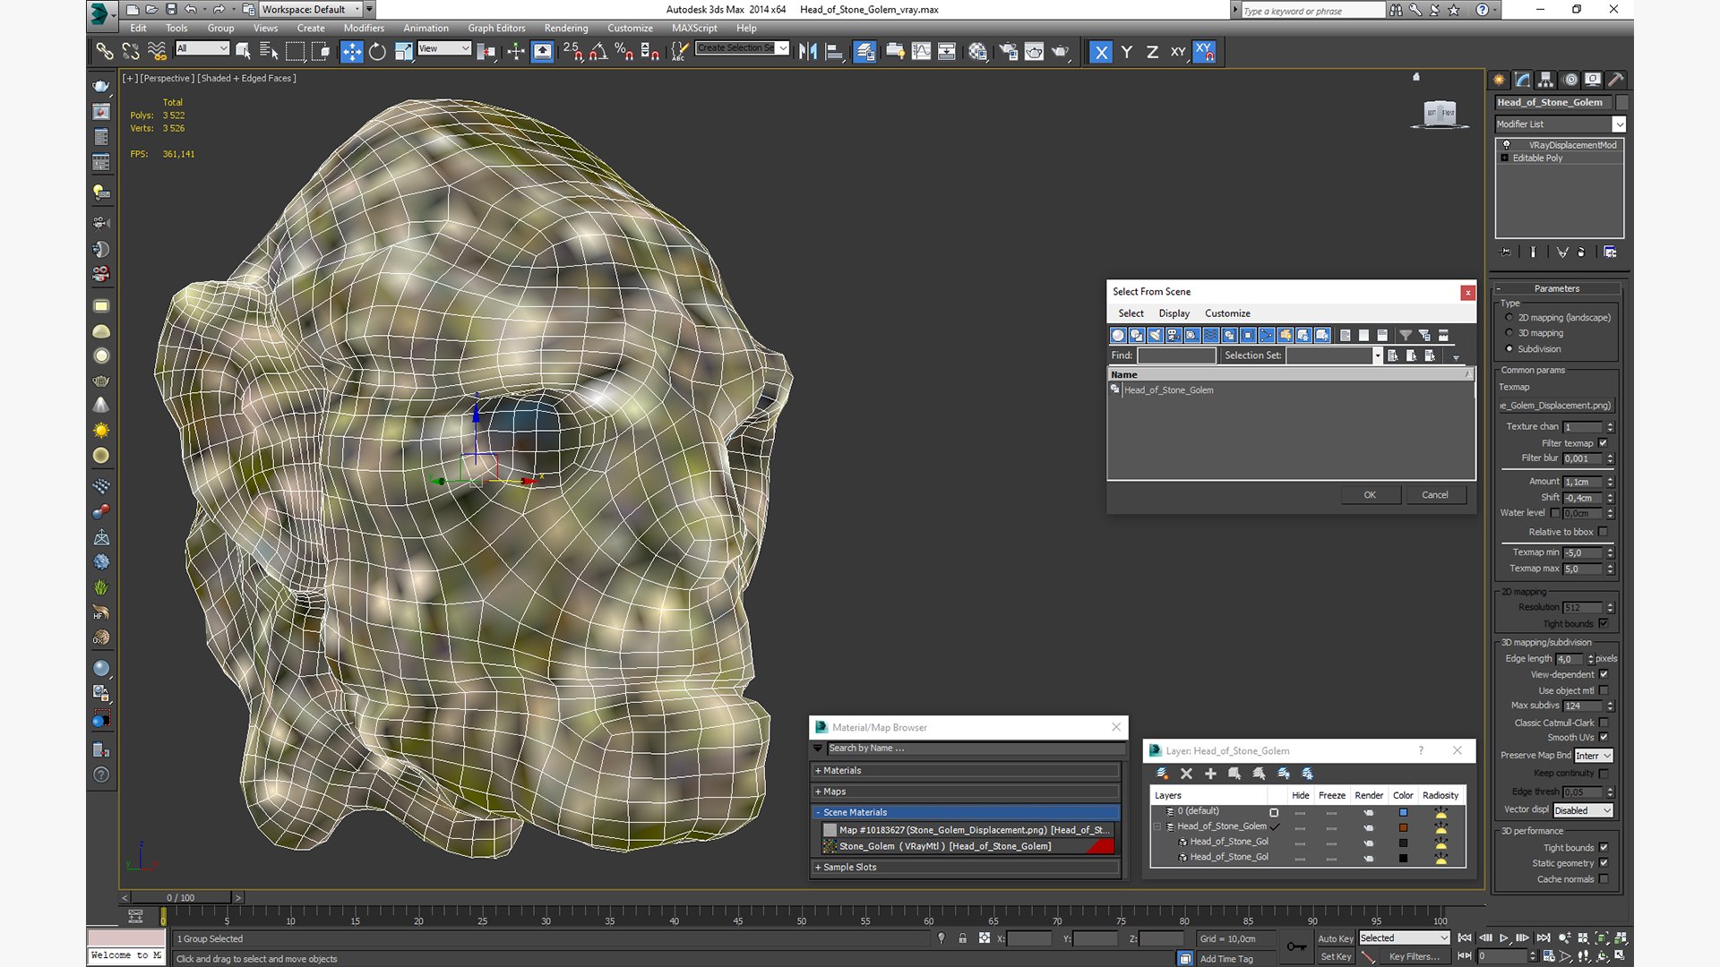
Task: Restrict to X axis button
Action: pos(1101,52)
